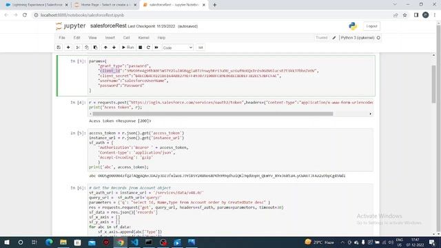Viewport: 441px width, 248px height.
Task: Open Windows search from taskbar
Action: coord(20,242)
